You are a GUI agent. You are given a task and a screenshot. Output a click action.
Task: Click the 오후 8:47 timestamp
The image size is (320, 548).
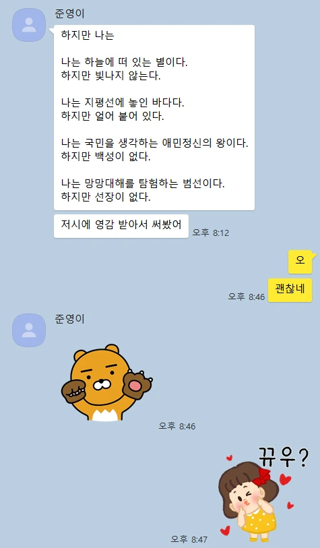pos(189,539)
